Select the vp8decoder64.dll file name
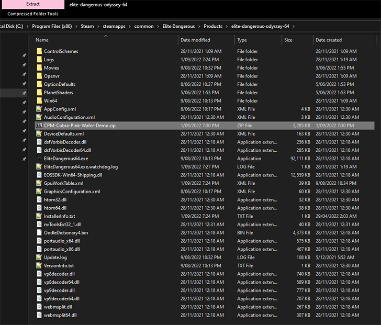381x325 pixels. click(61, 282)
